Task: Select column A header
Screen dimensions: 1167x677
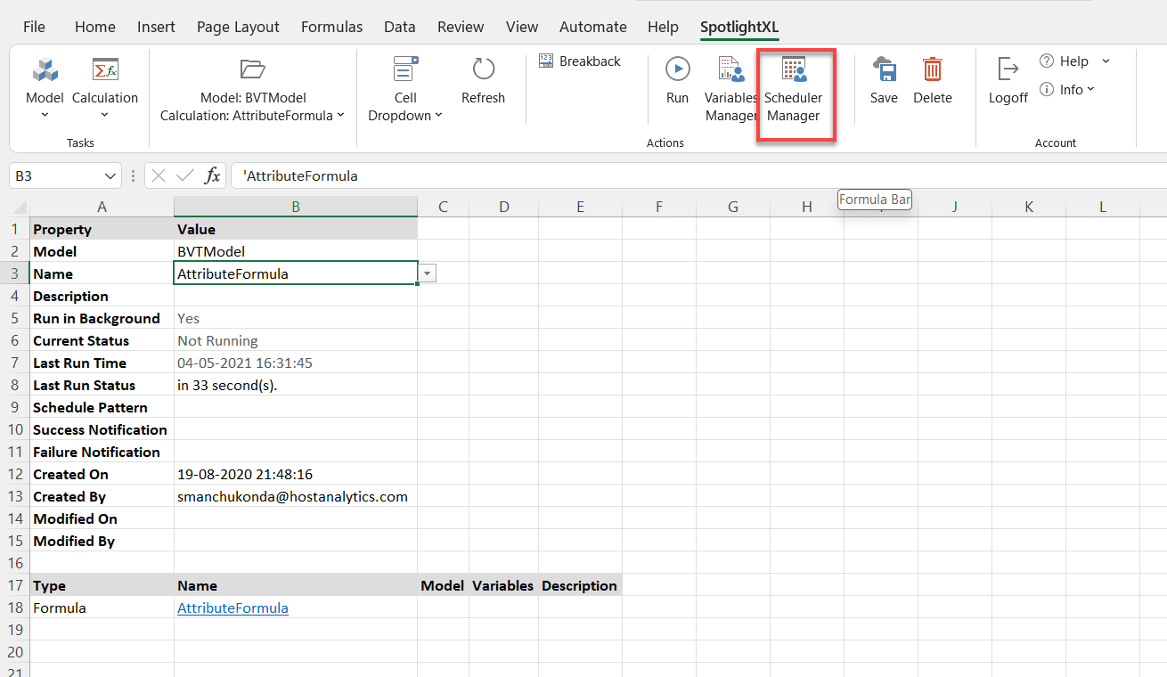Action: coord(102,207)
